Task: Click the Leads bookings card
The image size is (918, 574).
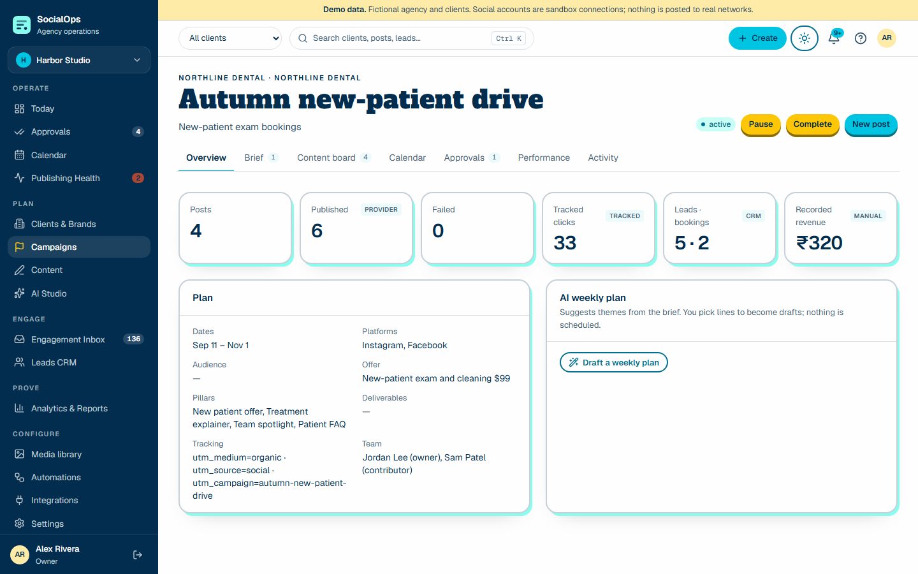Action: pos(720,228)
